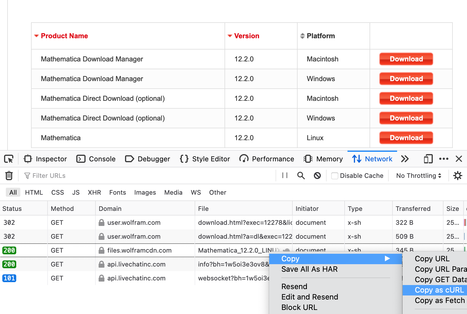Enable the Disable Cache checkbox
Image resolution: width=467 pixels, height=314 pixels.
pos(335,176)
